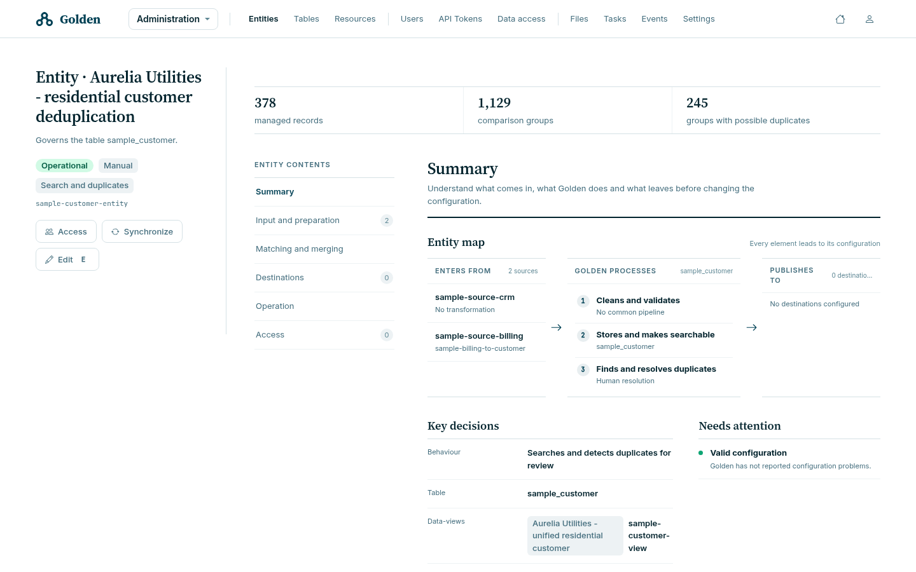Image resolution: width=916 pixels, height=572 pixels.
Task: Click the Golden logo icon
Action: [45, 19]
